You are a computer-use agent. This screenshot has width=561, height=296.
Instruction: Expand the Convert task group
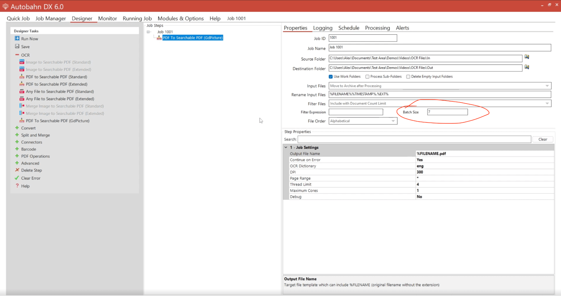17,128
